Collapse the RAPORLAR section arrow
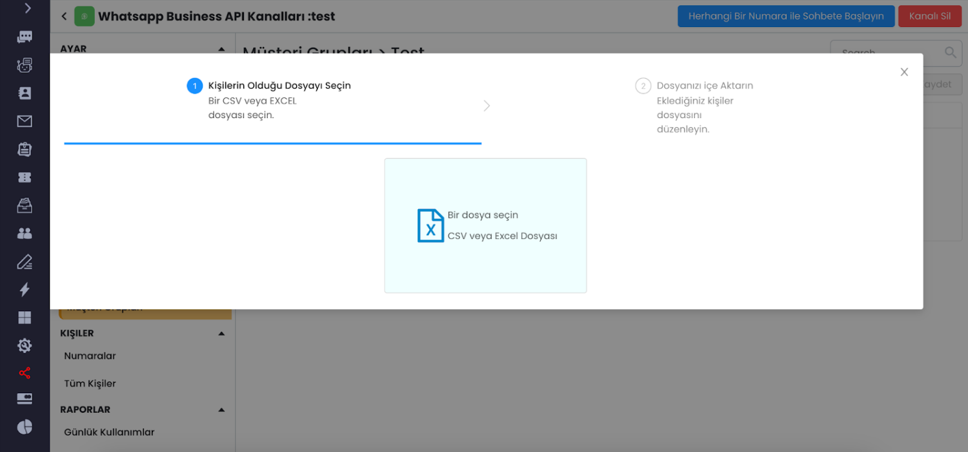 (221, 409)
